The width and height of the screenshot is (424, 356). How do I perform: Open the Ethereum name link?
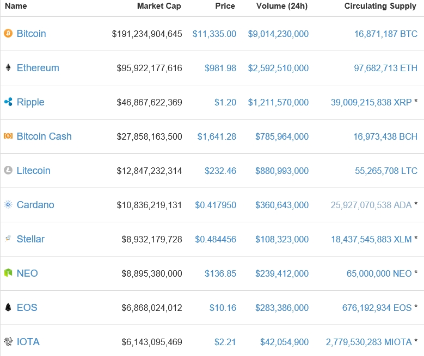(x=38, y=68)
